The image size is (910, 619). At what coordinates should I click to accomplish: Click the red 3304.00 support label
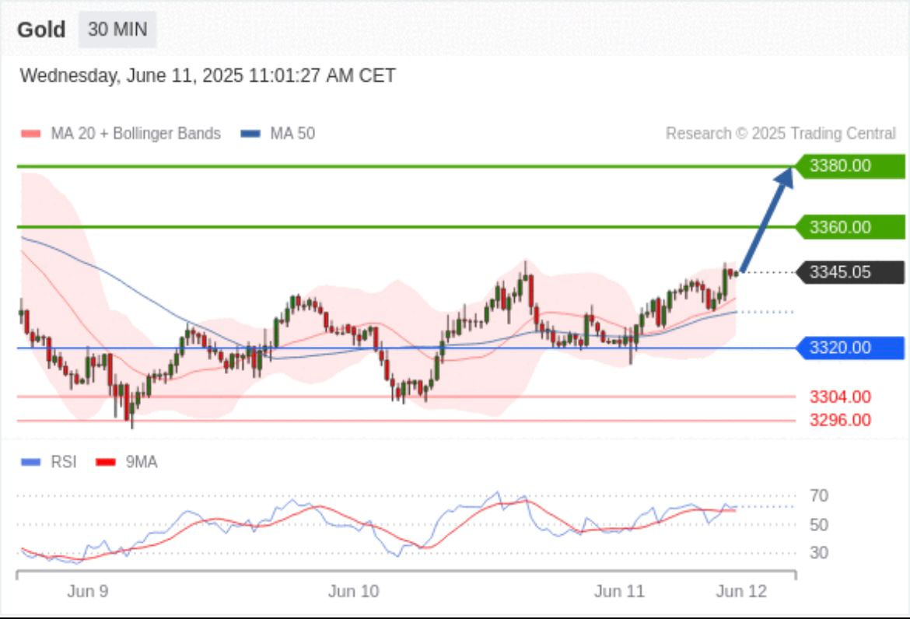click(840, 397)
